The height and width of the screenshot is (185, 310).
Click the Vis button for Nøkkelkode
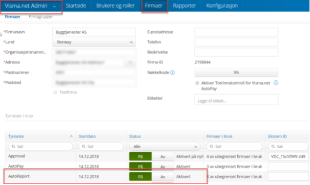coord(236,72)
